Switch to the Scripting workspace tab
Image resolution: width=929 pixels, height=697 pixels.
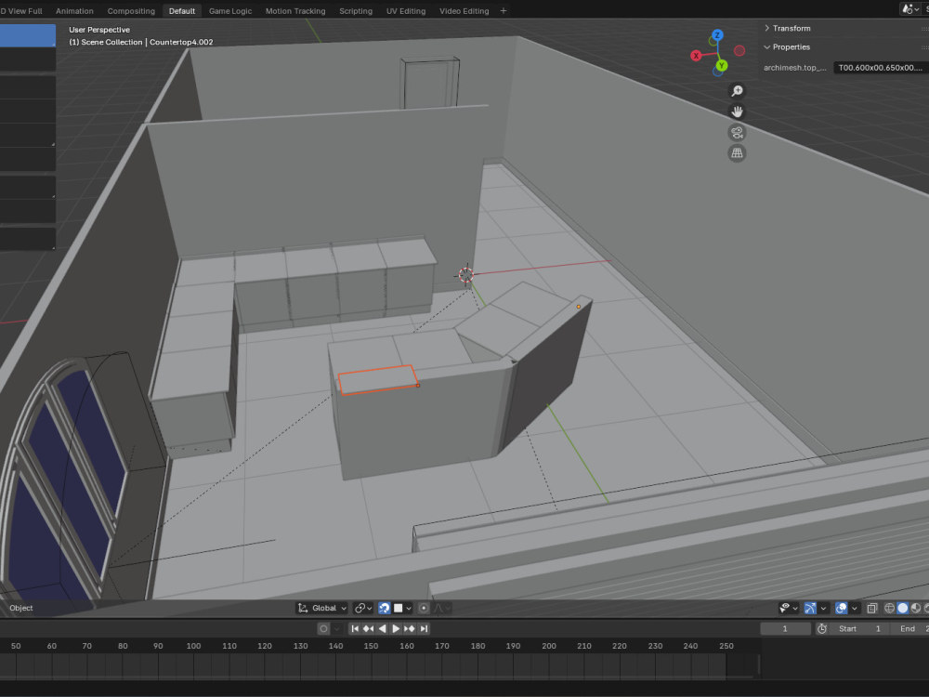356,10
